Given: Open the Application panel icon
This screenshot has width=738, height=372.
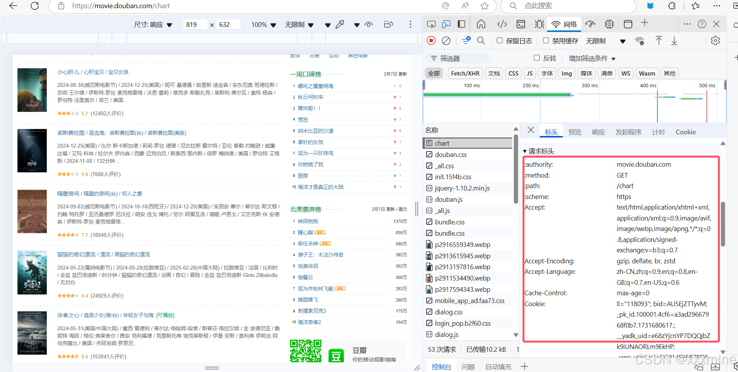Looking at the screenshot, I should click(628, 24).
